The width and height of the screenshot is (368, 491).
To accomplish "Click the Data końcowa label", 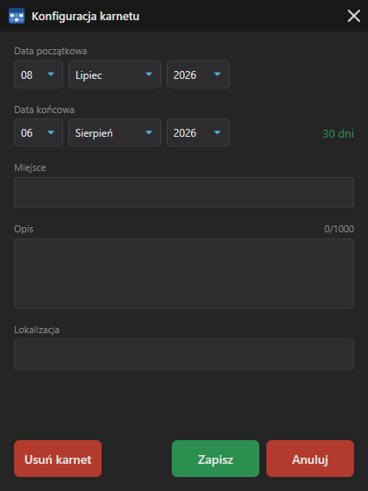I will click(x=44, y=110).
